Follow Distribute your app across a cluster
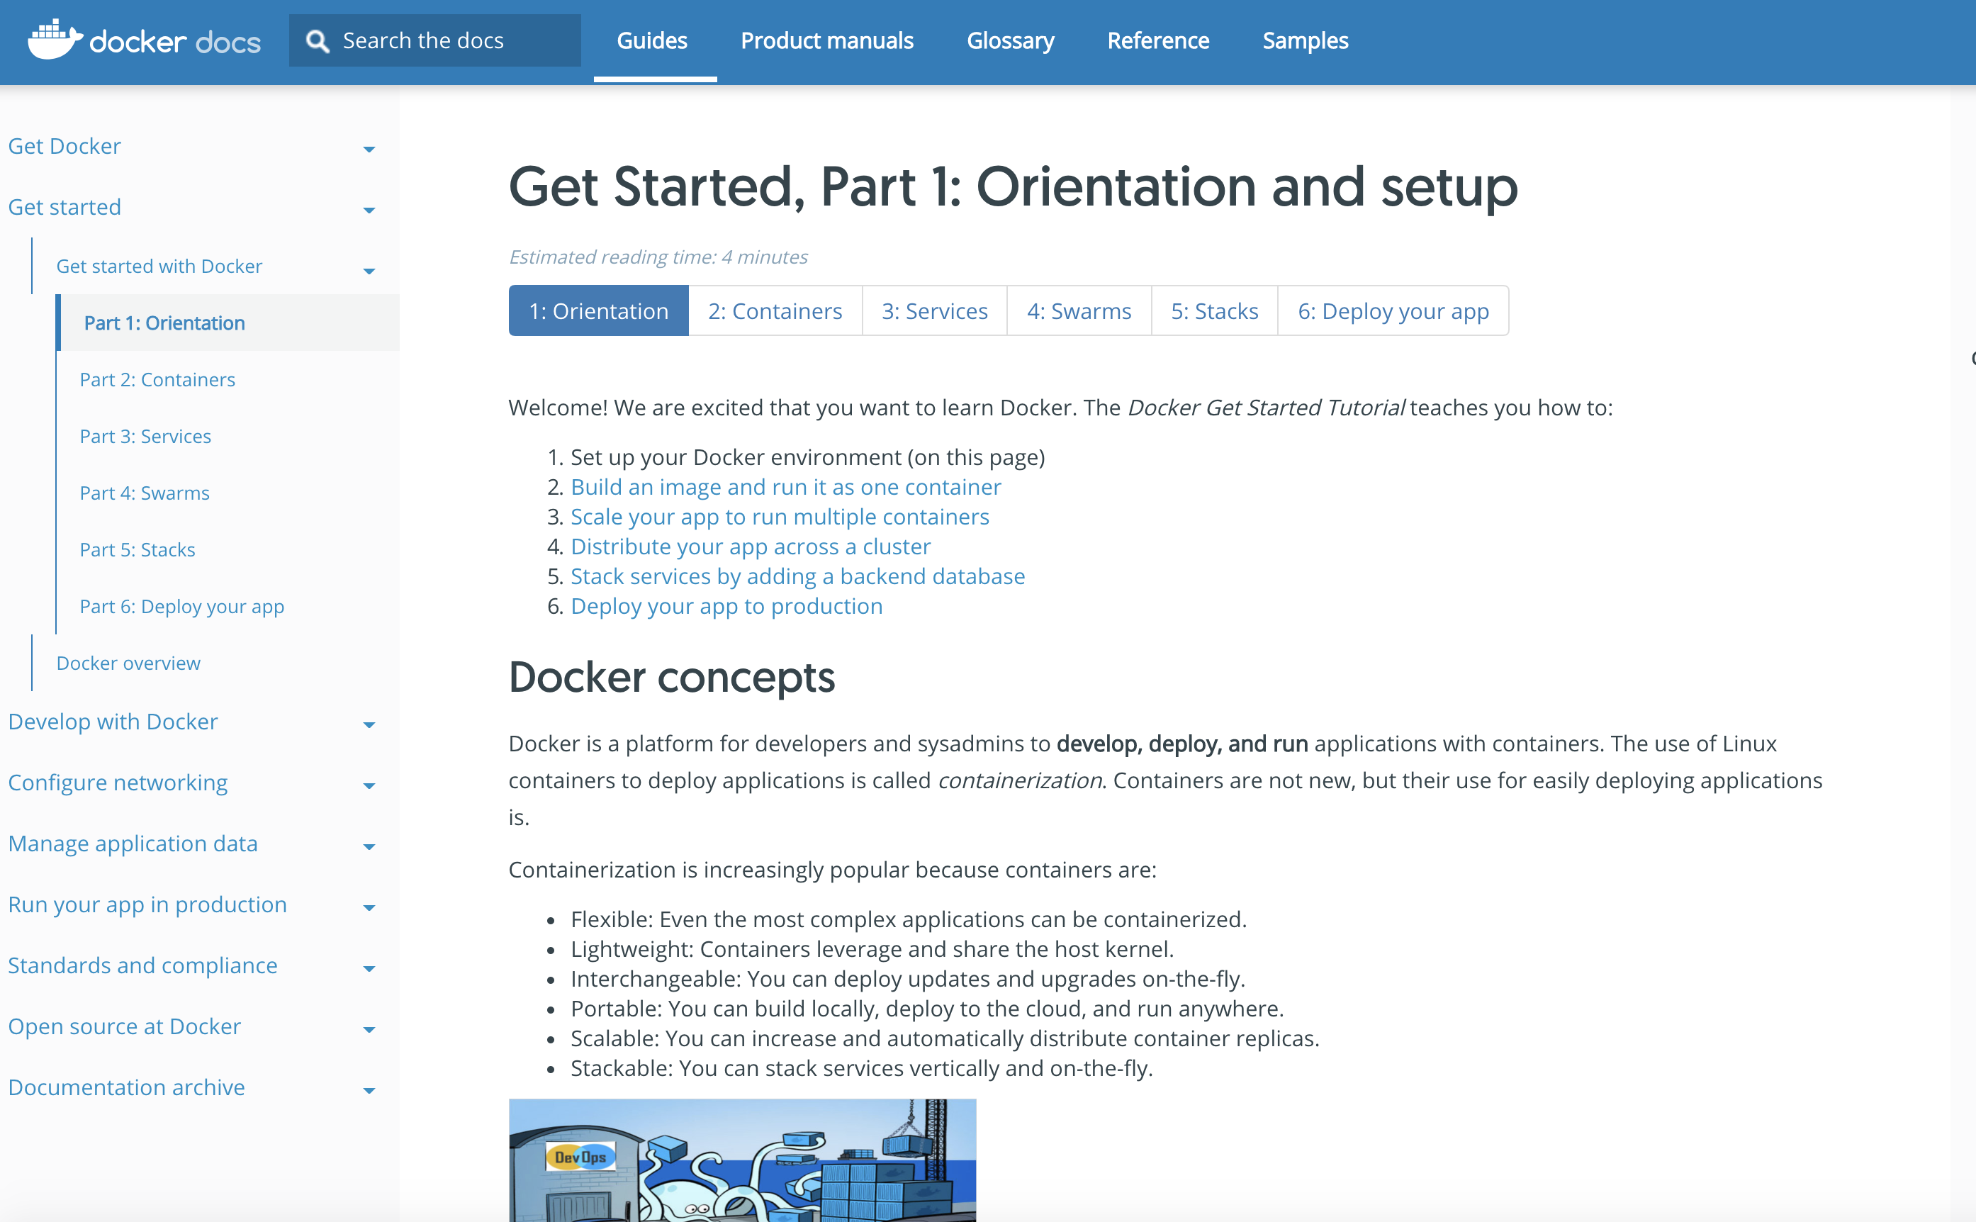This screenshot has height=1222, width=1976. pyautogui.click(x=751, y=546)
